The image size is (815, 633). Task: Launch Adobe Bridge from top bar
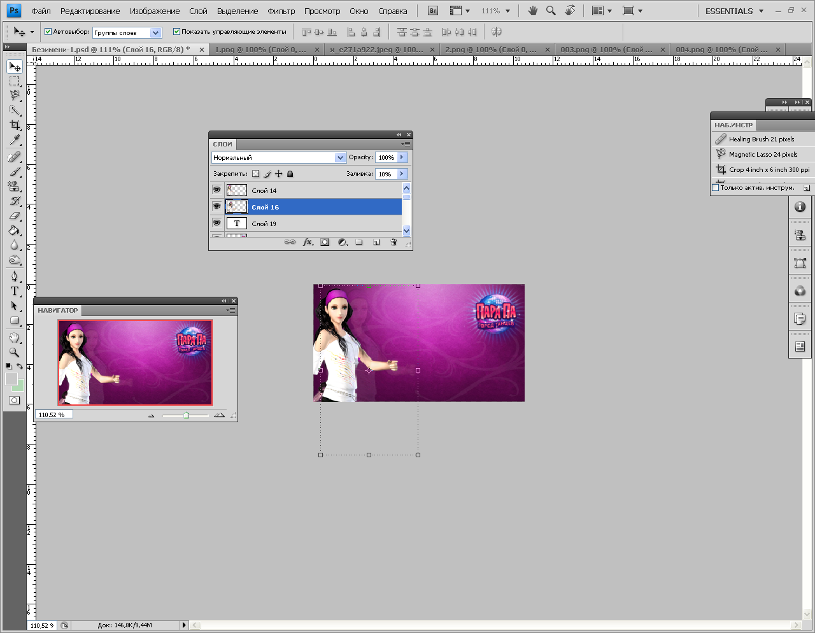tap(433, 11)
